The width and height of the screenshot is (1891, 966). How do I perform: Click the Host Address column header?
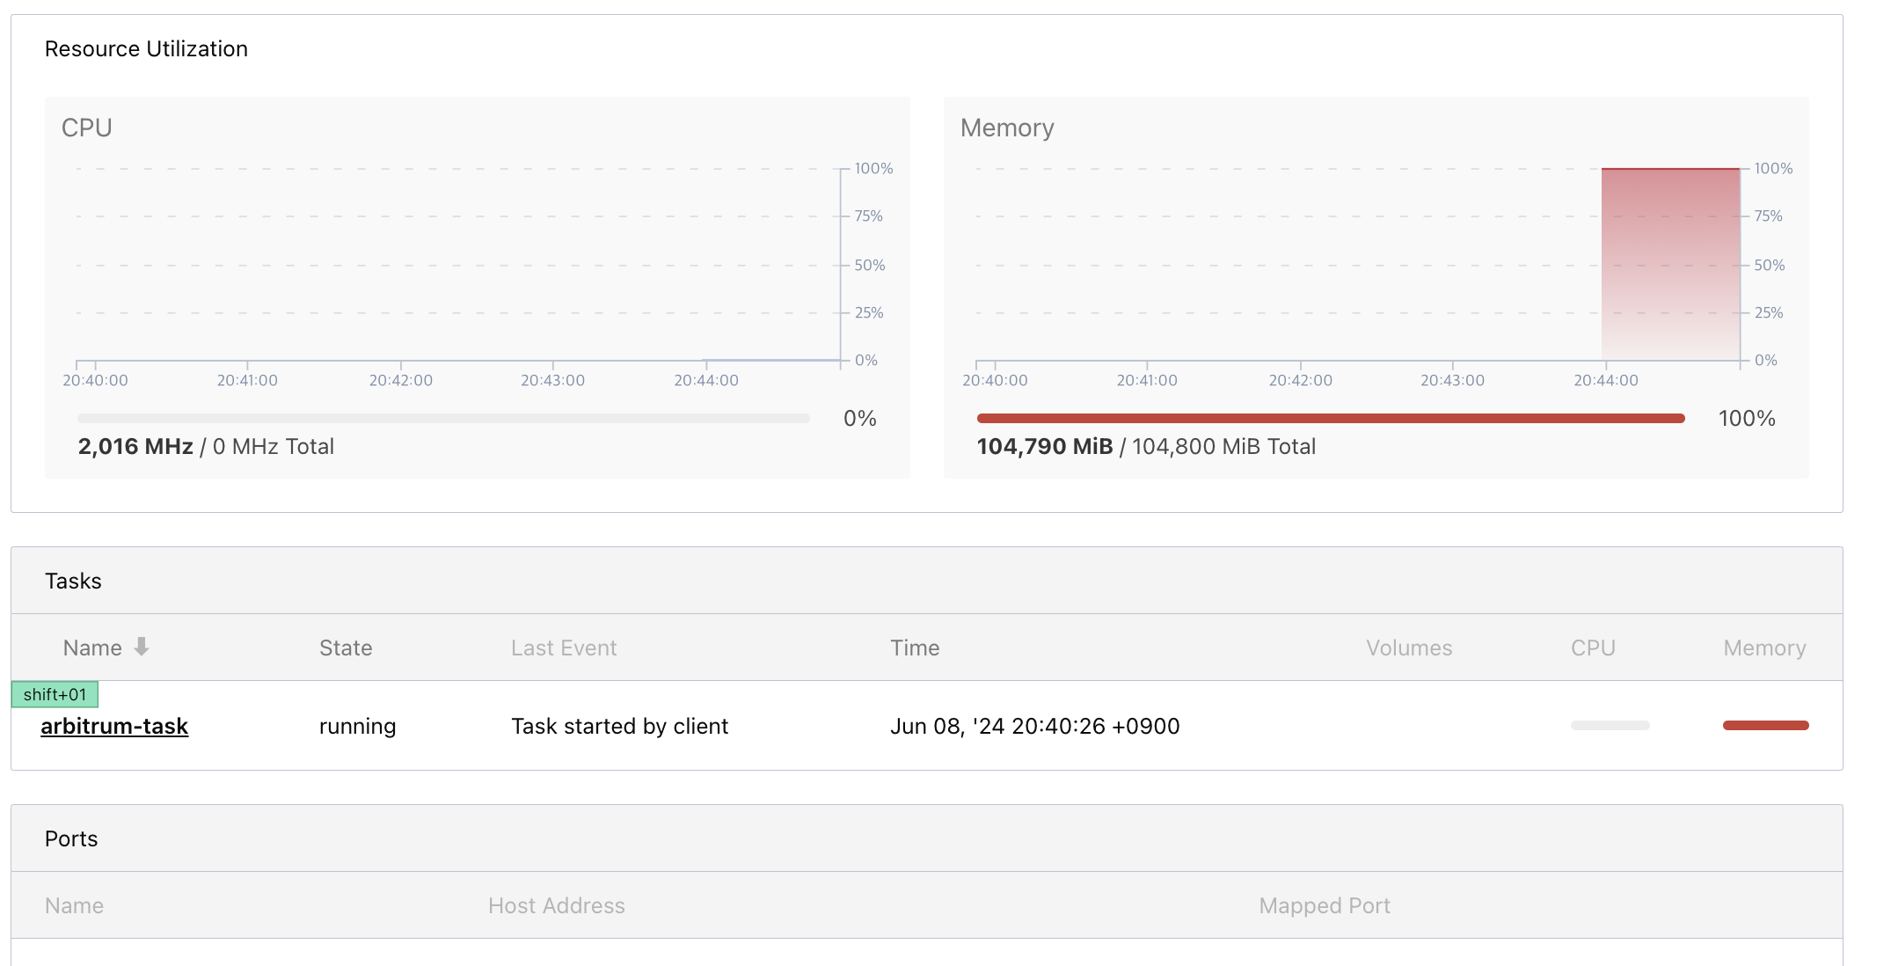coord(556,905)
